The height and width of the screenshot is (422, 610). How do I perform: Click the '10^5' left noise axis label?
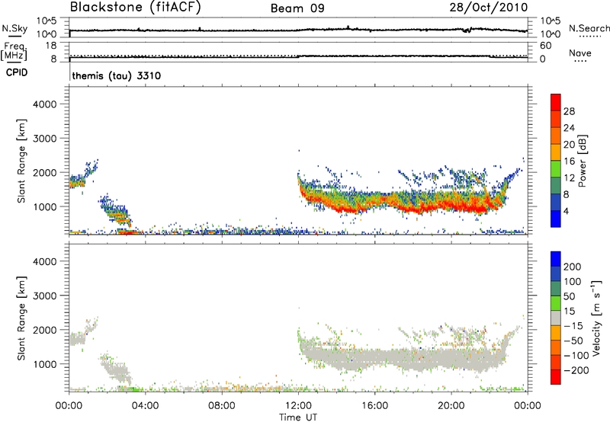click(x=47, y=21)
